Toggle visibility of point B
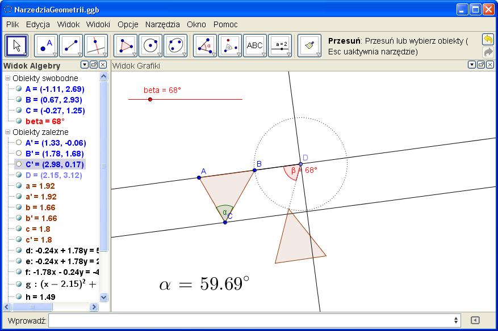This screenshot has height=331, width=498. click(x=19, y=100)
